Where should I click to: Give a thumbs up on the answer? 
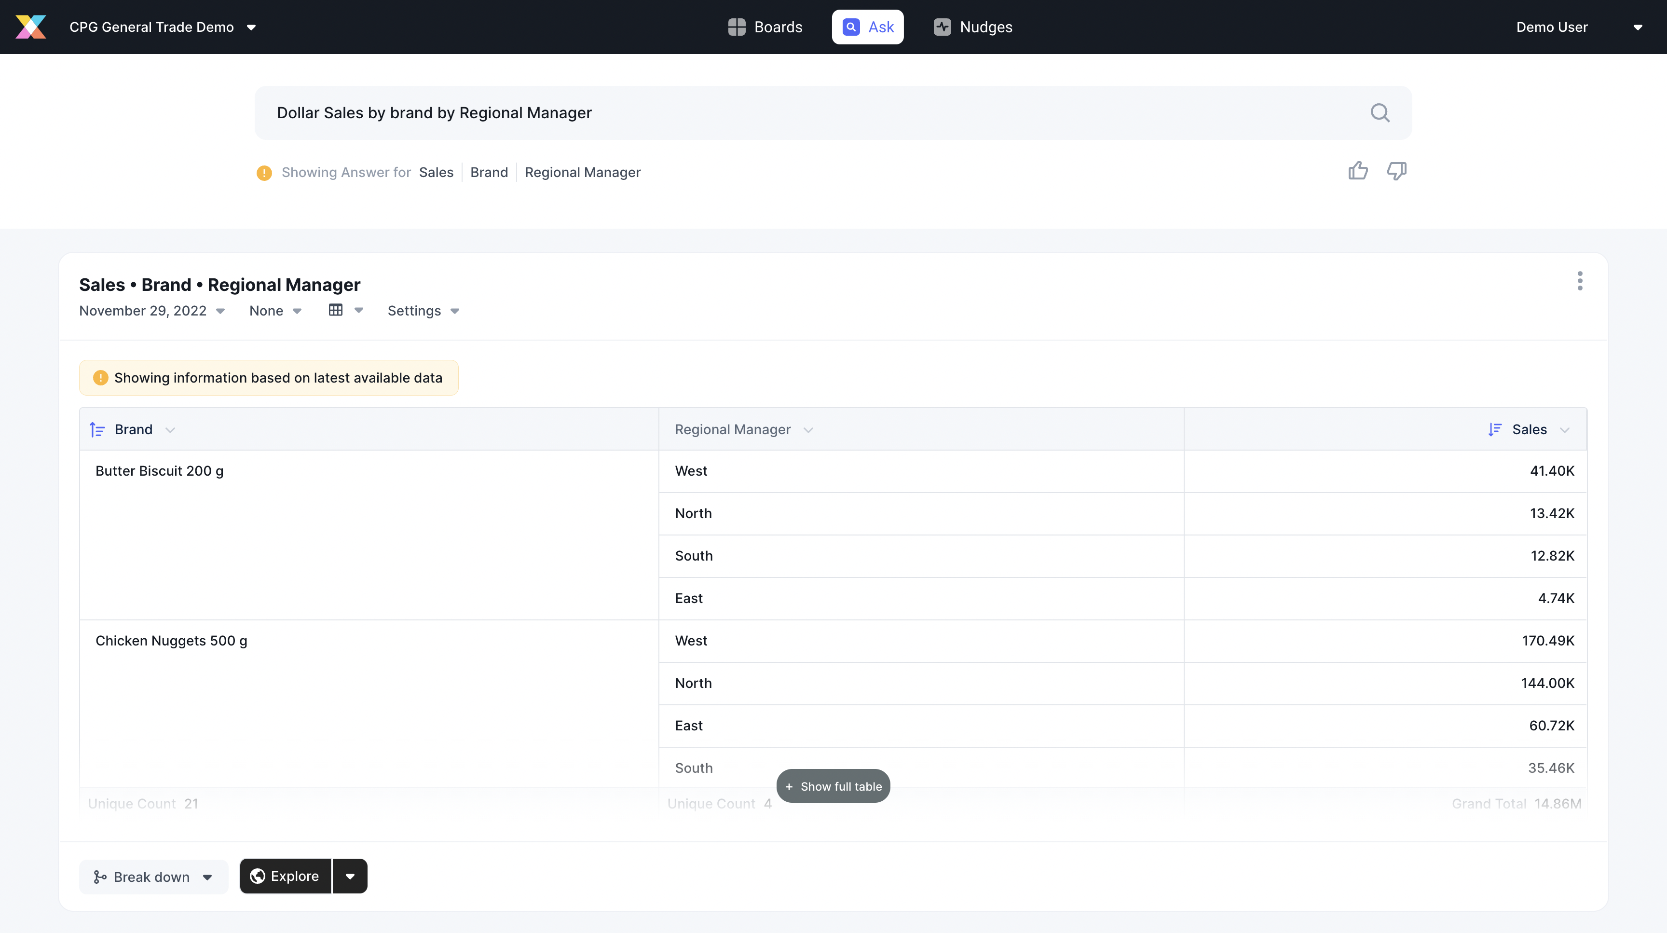(x=1358, y=171)
